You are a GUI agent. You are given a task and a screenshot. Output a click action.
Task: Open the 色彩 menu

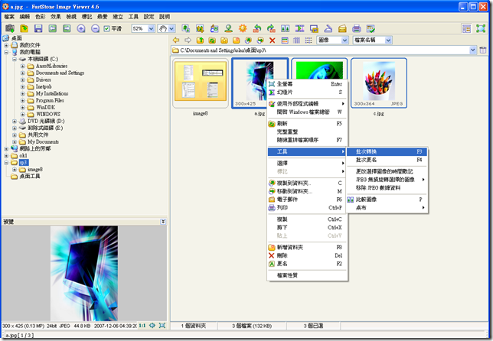click(41, 17)
